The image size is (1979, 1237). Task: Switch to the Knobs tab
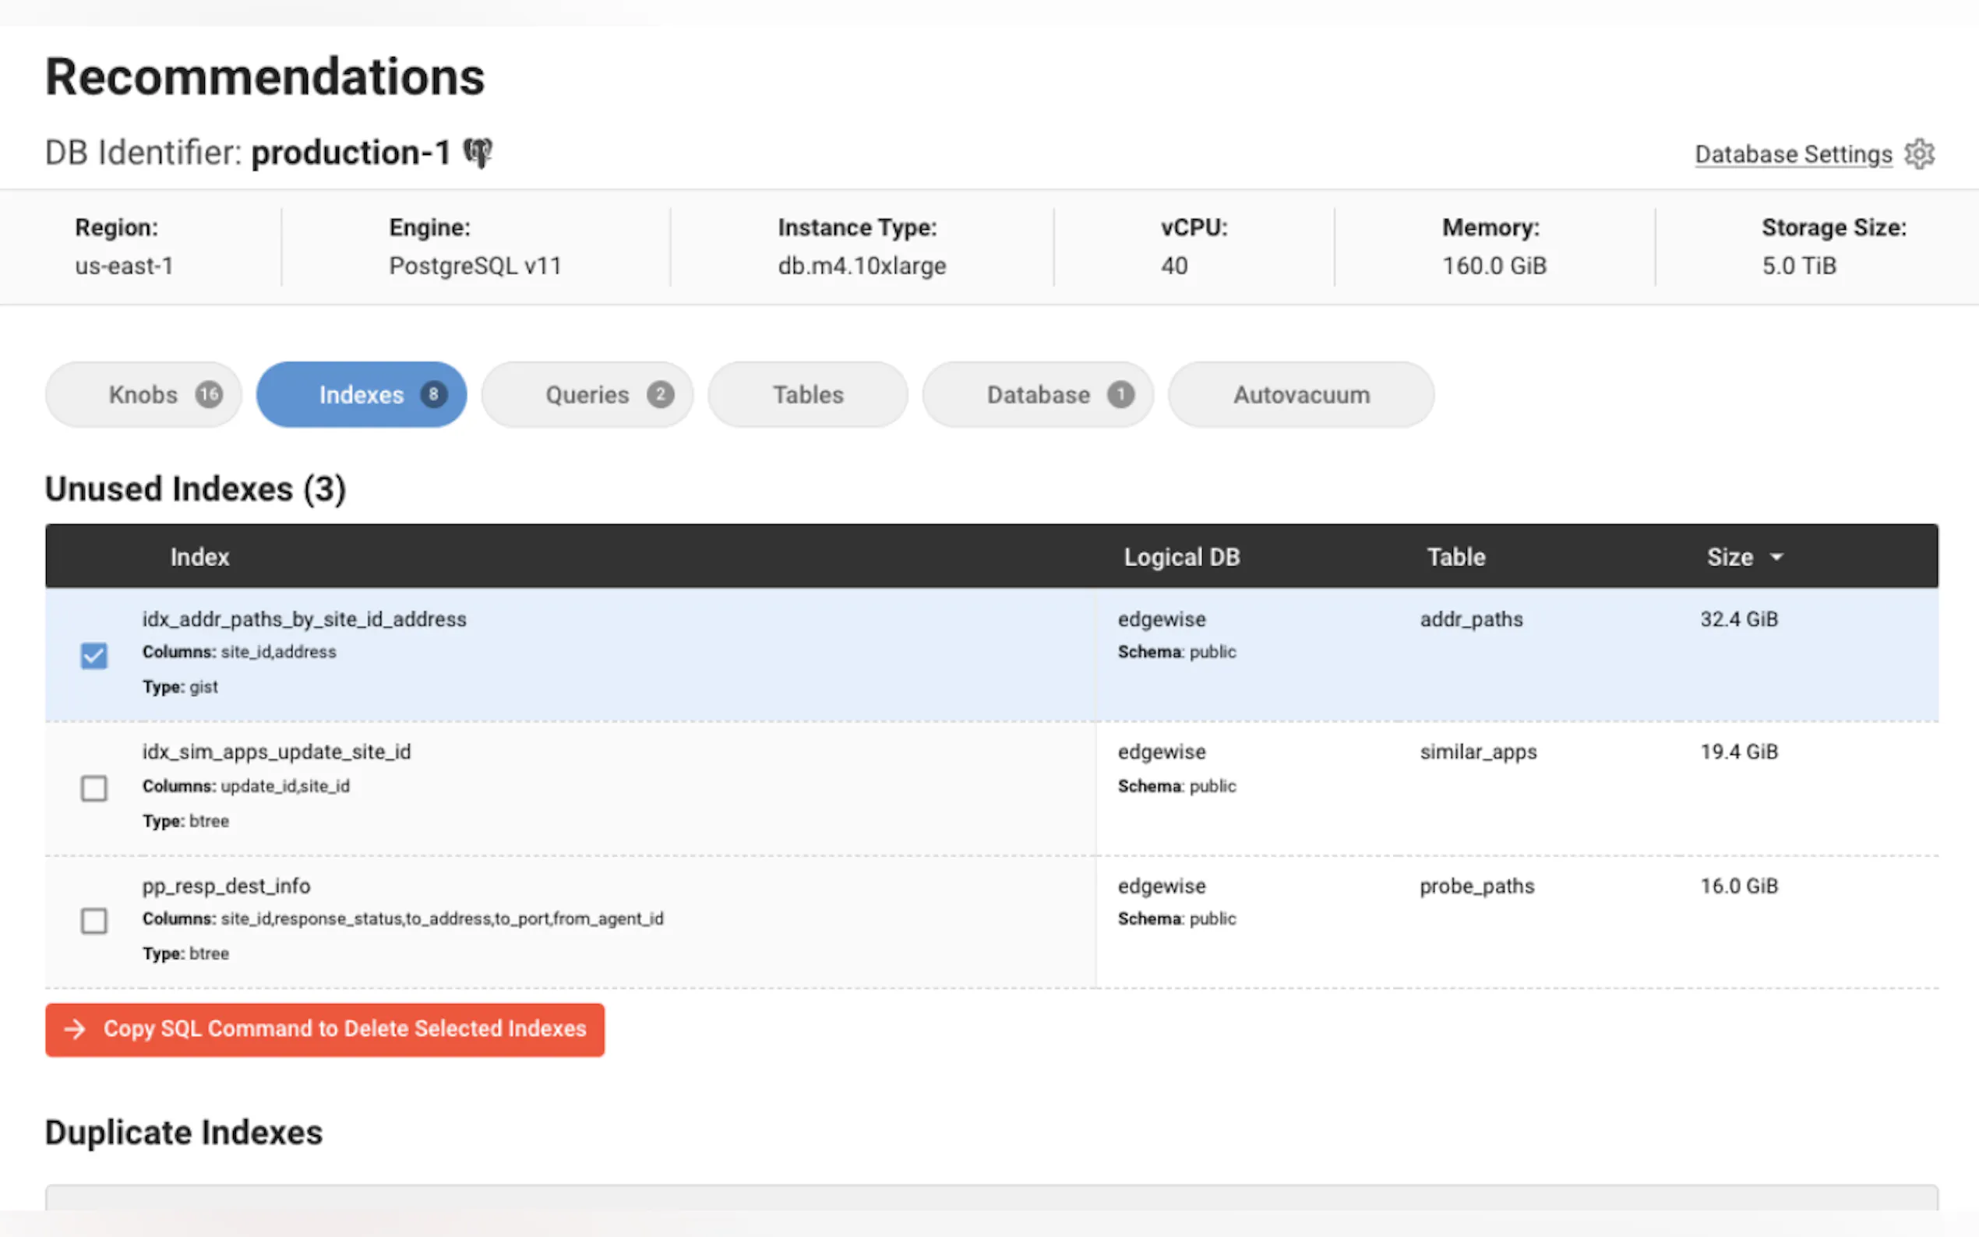point(143,394)
